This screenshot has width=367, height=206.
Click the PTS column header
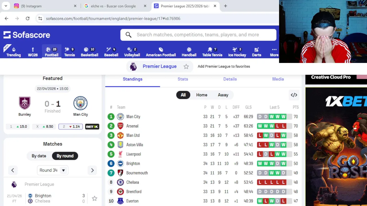(x=296, y=107)
